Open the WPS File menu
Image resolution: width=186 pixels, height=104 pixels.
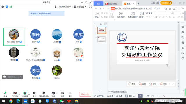100,8
